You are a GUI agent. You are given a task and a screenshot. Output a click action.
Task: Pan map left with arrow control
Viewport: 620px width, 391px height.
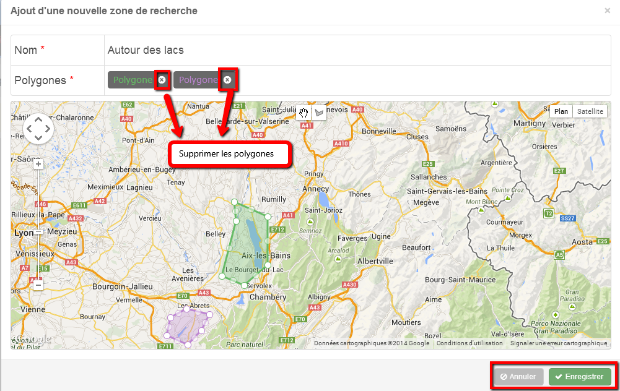pyautogui.click(x=29, y=129)
